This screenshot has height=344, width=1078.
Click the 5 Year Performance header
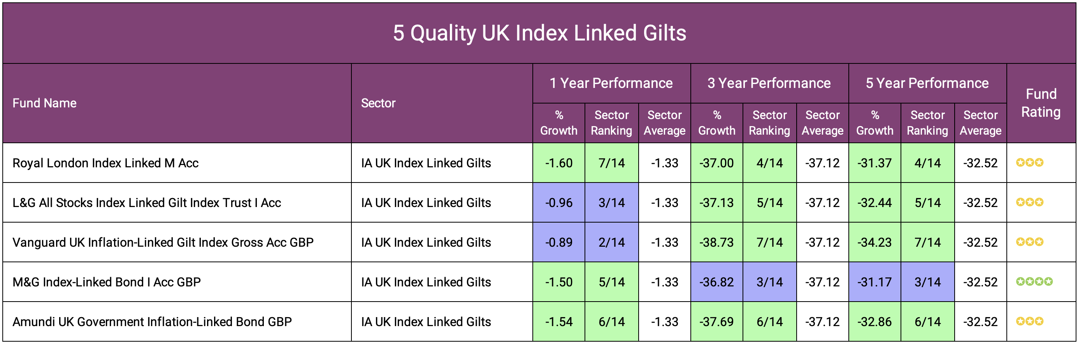coord(927,83)
